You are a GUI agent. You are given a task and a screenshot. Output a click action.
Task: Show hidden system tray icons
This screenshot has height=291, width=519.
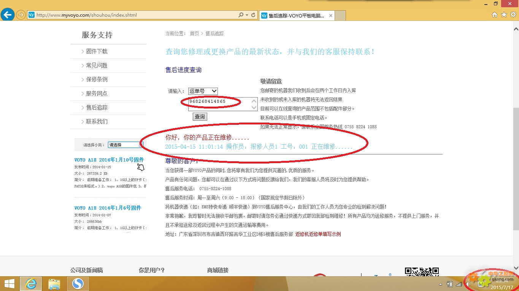(x=441, y=284)
